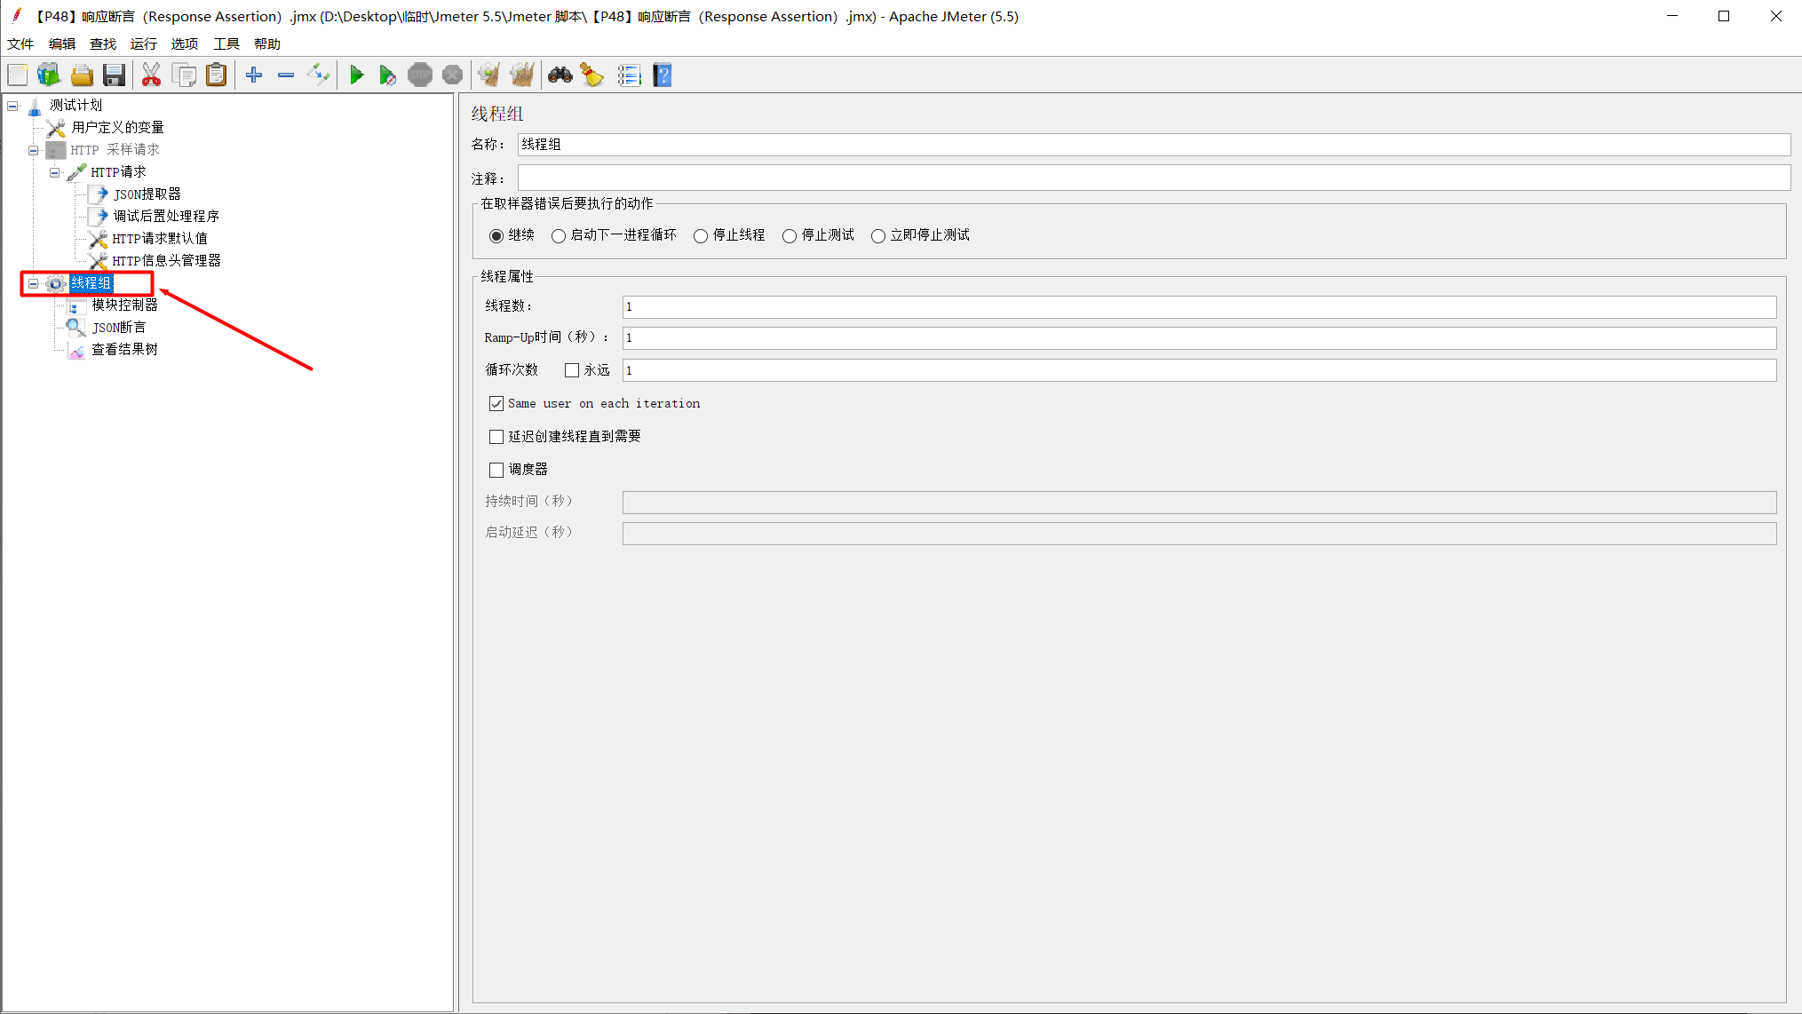
Task: Open the 文件 menu
Action: (x=20, y=44)
